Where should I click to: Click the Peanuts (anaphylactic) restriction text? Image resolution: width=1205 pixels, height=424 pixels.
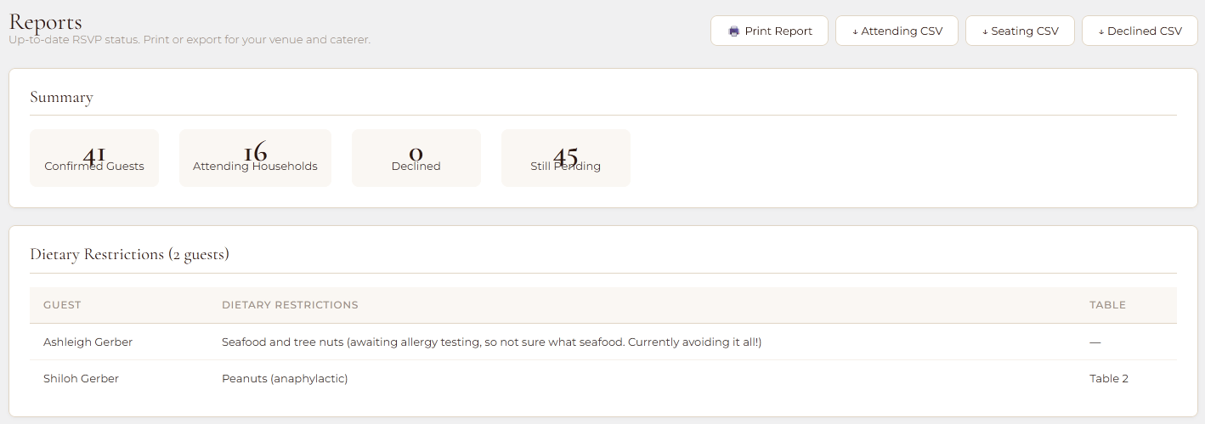(x=285, y=378)
